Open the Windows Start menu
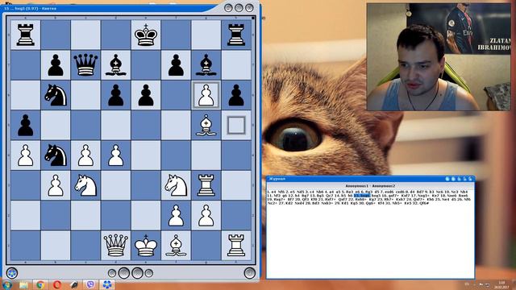This screenshot has height=290, width=516. 7,284
